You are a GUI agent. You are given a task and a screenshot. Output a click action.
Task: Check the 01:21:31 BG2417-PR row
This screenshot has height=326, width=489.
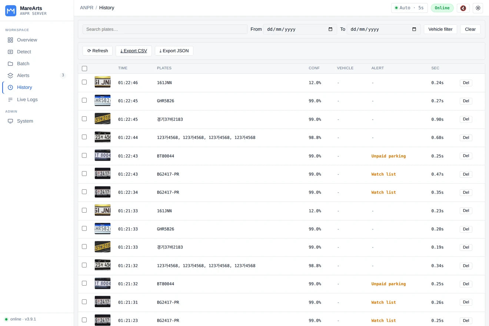coord(84,302)
